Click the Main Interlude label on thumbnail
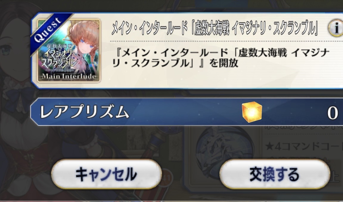Viewport: 343px width, 202px height. 69,76
